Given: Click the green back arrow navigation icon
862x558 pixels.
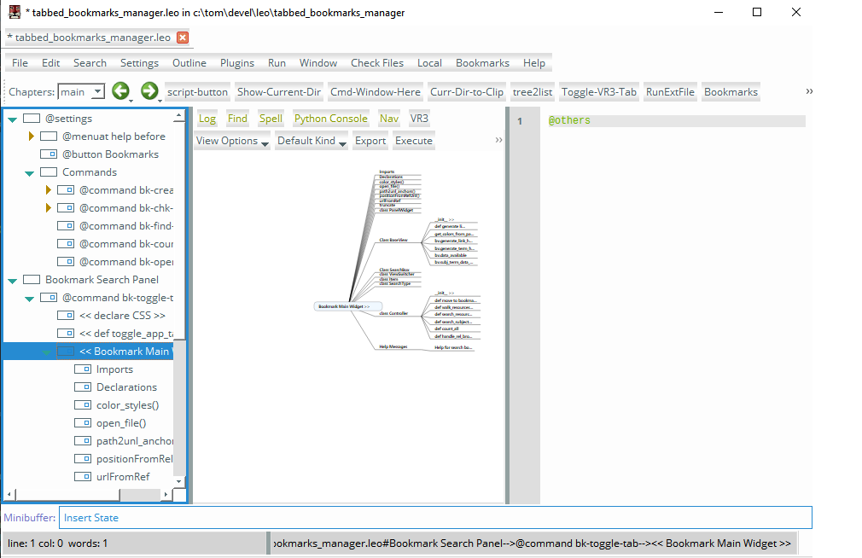Looking at the screenshot, I should tap(120, 91).
